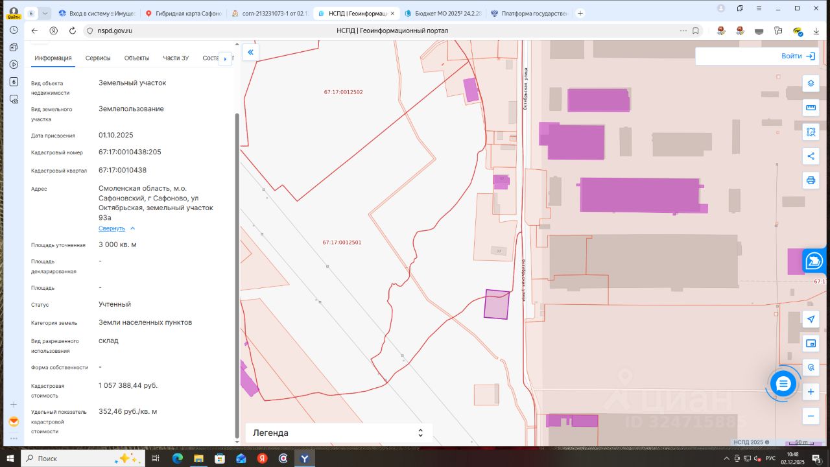Click the share map icon
Viewport: 830px width, 467px height.
[811, 156]
